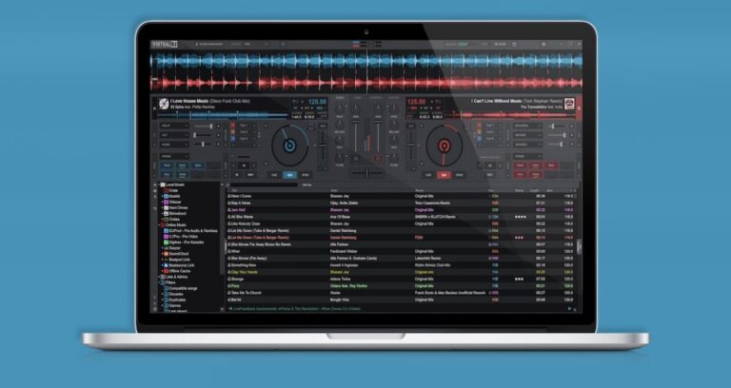Viewport: 731px width, 388px height.
Task: Click the red right deck jog wheel
Action: 443,146
